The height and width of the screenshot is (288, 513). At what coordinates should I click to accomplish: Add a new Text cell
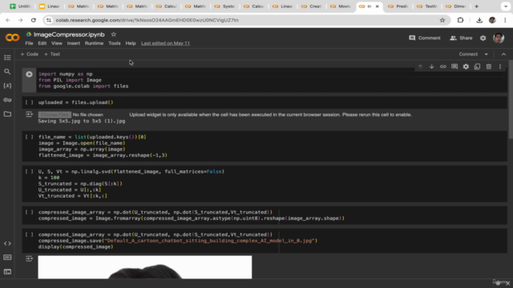pyautogui.click(x=52, y=54)
